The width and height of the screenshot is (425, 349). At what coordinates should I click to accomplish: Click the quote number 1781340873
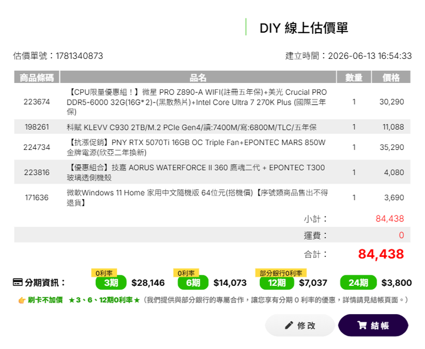point(79,56)
